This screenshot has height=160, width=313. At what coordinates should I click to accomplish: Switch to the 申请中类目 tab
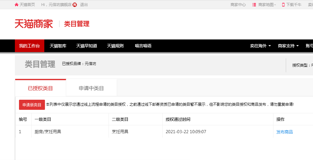click(91, 88)
